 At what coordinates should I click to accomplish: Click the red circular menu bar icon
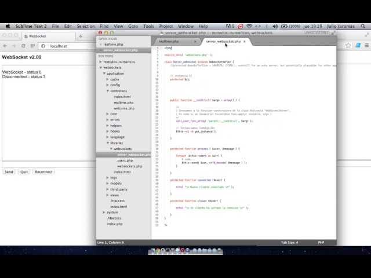[x=241, y=26]
